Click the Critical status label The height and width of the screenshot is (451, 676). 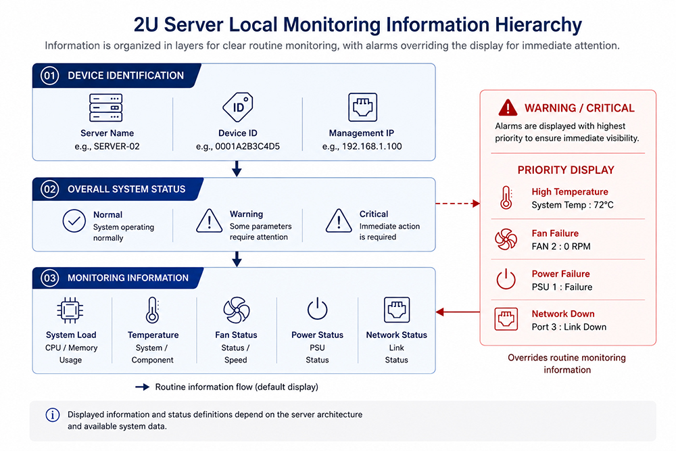(374, 214)
